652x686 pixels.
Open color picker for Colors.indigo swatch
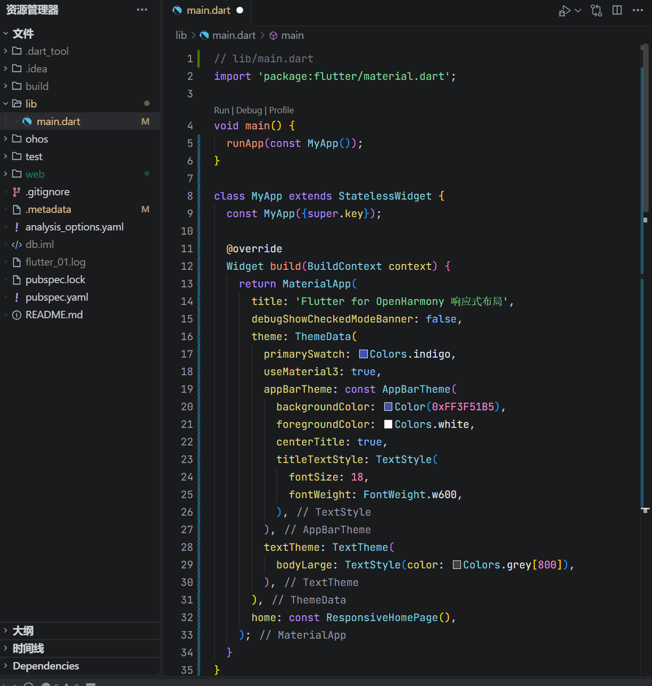tap(364, 354)
